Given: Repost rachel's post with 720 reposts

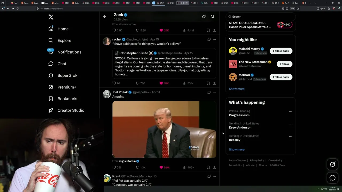Looking at the screenshot, I should pos(141,83).
